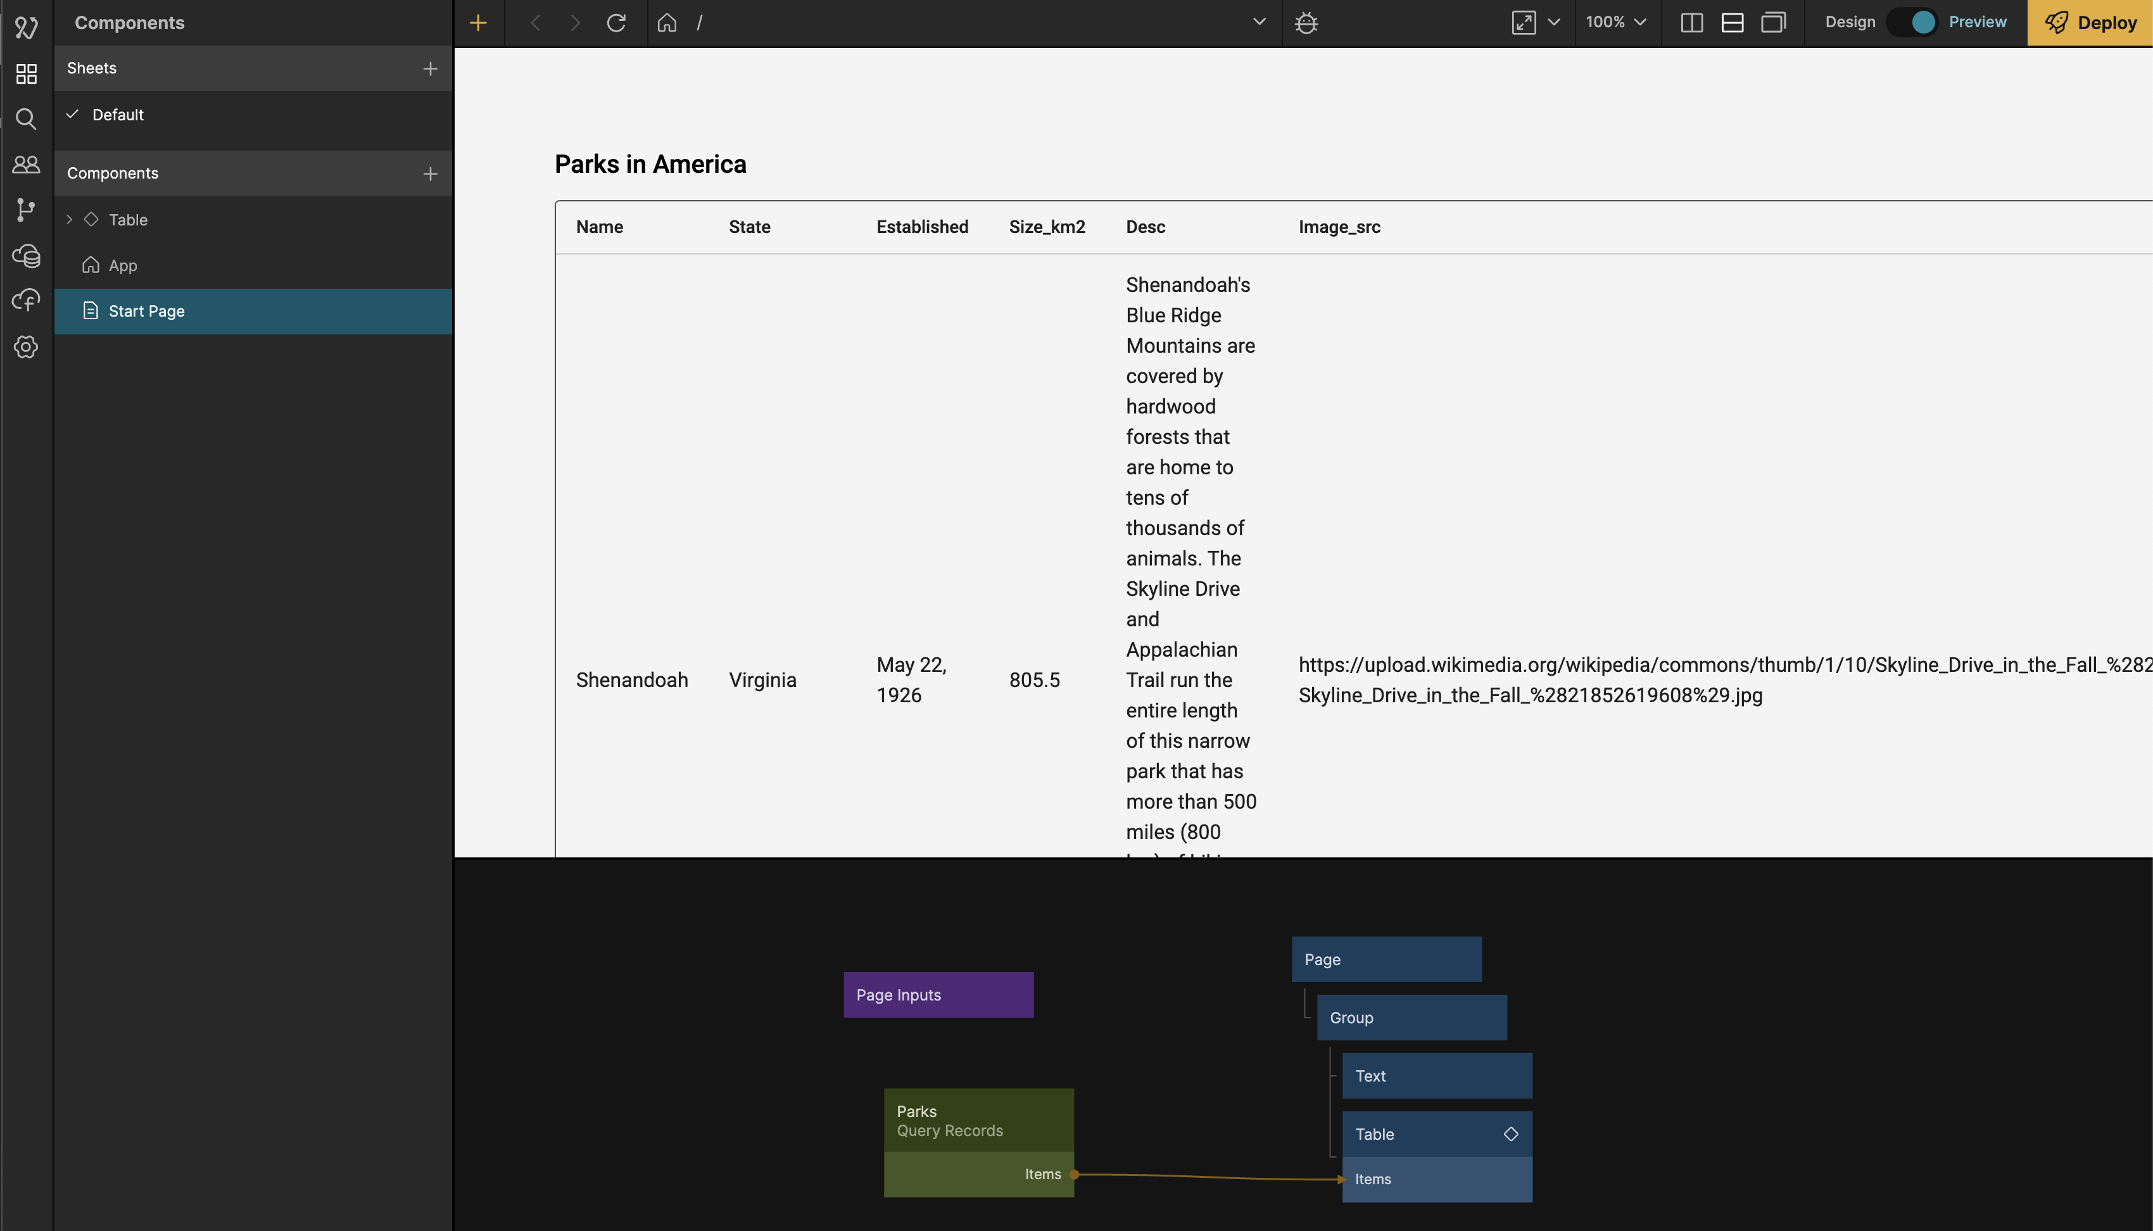This screenshot has width=2153, height=1231.
Task: Click the Deploy button
Action: click(2090, 23)
